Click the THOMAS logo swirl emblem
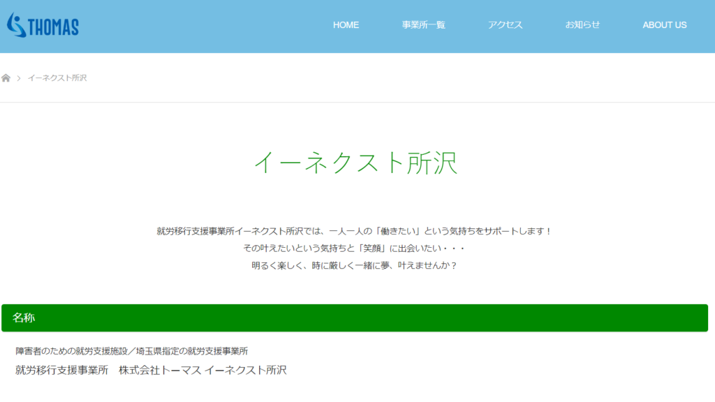The height and width of the screenshot is (402, 715). pyautogui.click(x=15, y=25)
